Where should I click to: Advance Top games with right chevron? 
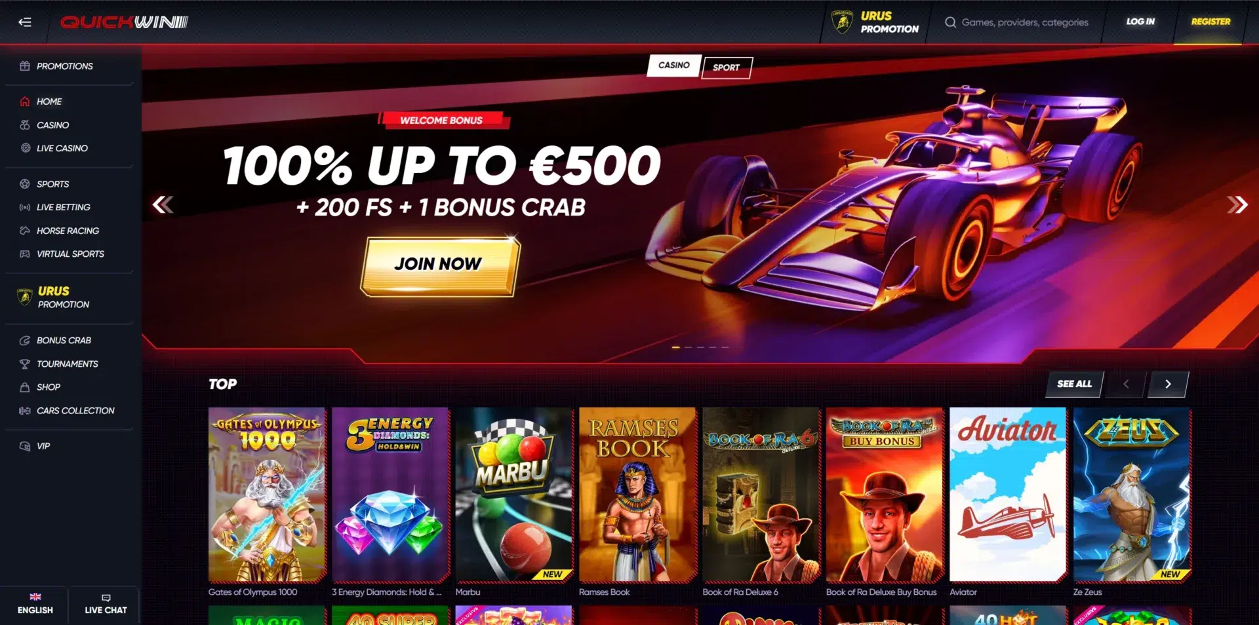[1167, 385]
